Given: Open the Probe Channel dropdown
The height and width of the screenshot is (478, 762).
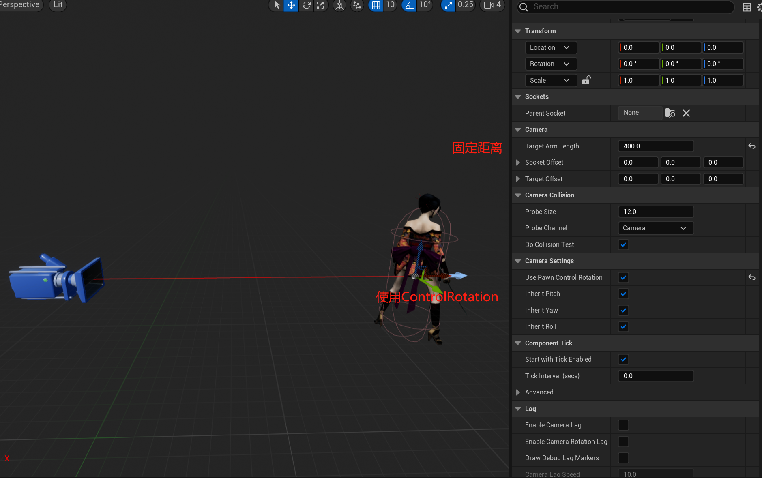Looking at the screenshot, I should tap(655, 228).
